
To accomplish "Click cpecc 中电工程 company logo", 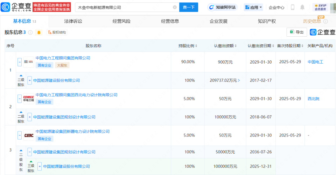I will (x=28, y=99).
